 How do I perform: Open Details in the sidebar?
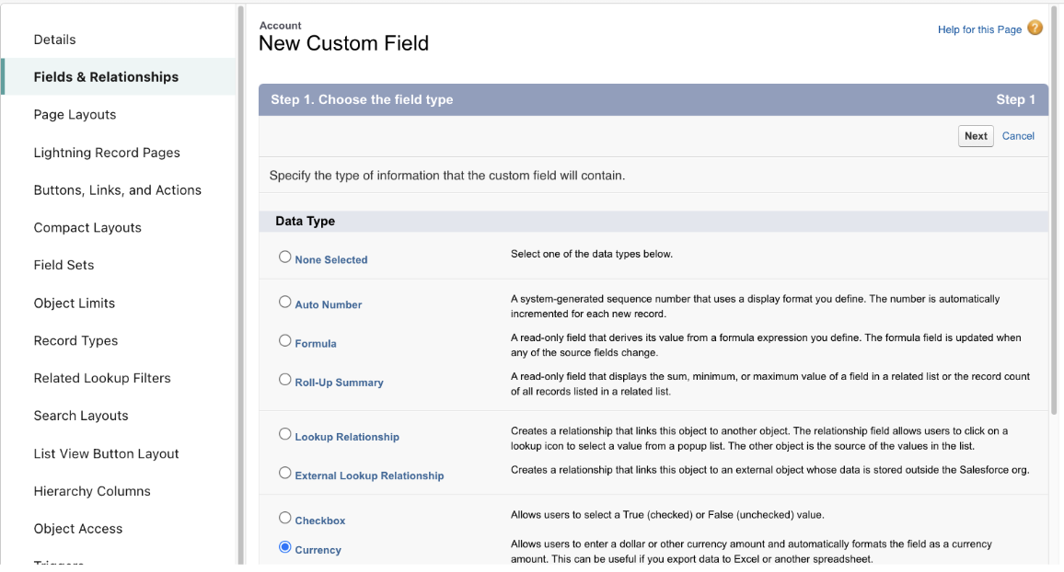pyautogui.click(x=55, y=40)
